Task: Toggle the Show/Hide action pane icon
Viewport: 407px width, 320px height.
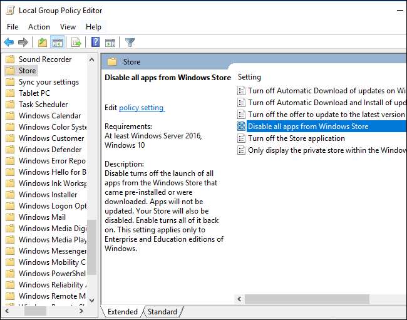Action: (110, 43)
